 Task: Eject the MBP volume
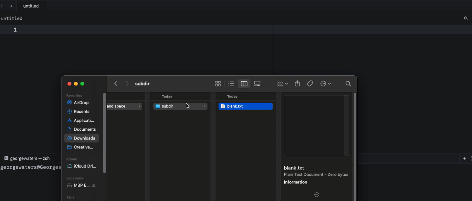click(94, 185)
